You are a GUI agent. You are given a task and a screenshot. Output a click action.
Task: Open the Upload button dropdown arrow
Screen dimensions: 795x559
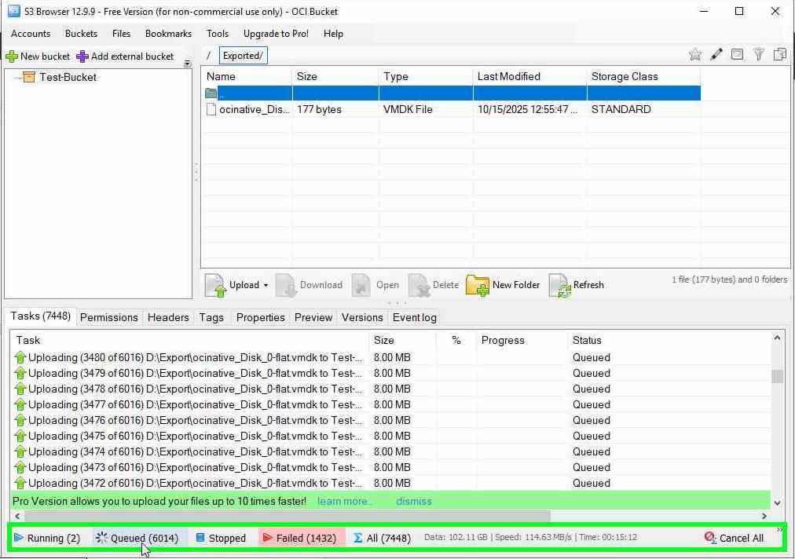tap(266, 285)
